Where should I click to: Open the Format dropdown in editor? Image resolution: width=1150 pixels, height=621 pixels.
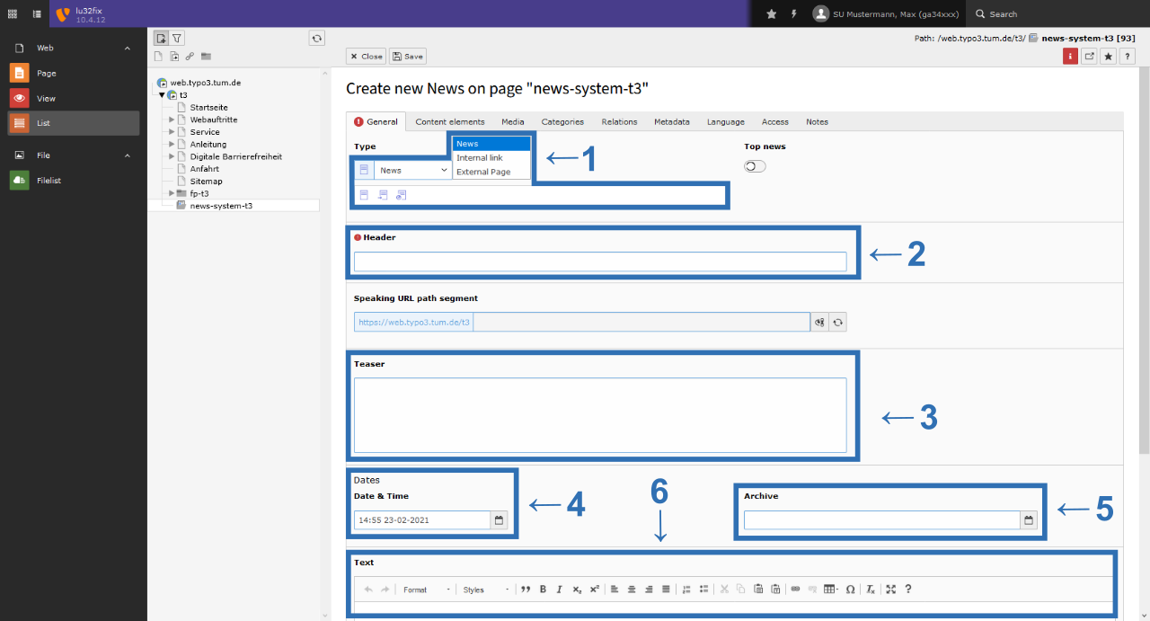pyautogui.click(x=426, y=590)
